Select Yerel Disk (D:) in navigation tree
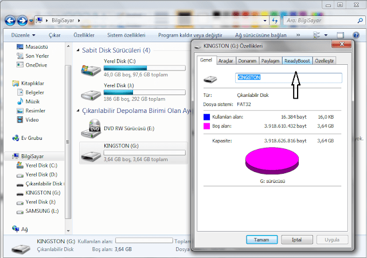 37,175
